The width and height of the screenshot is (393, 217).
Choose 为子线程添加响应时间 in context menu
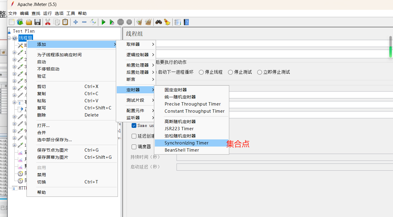pos(72,55)
